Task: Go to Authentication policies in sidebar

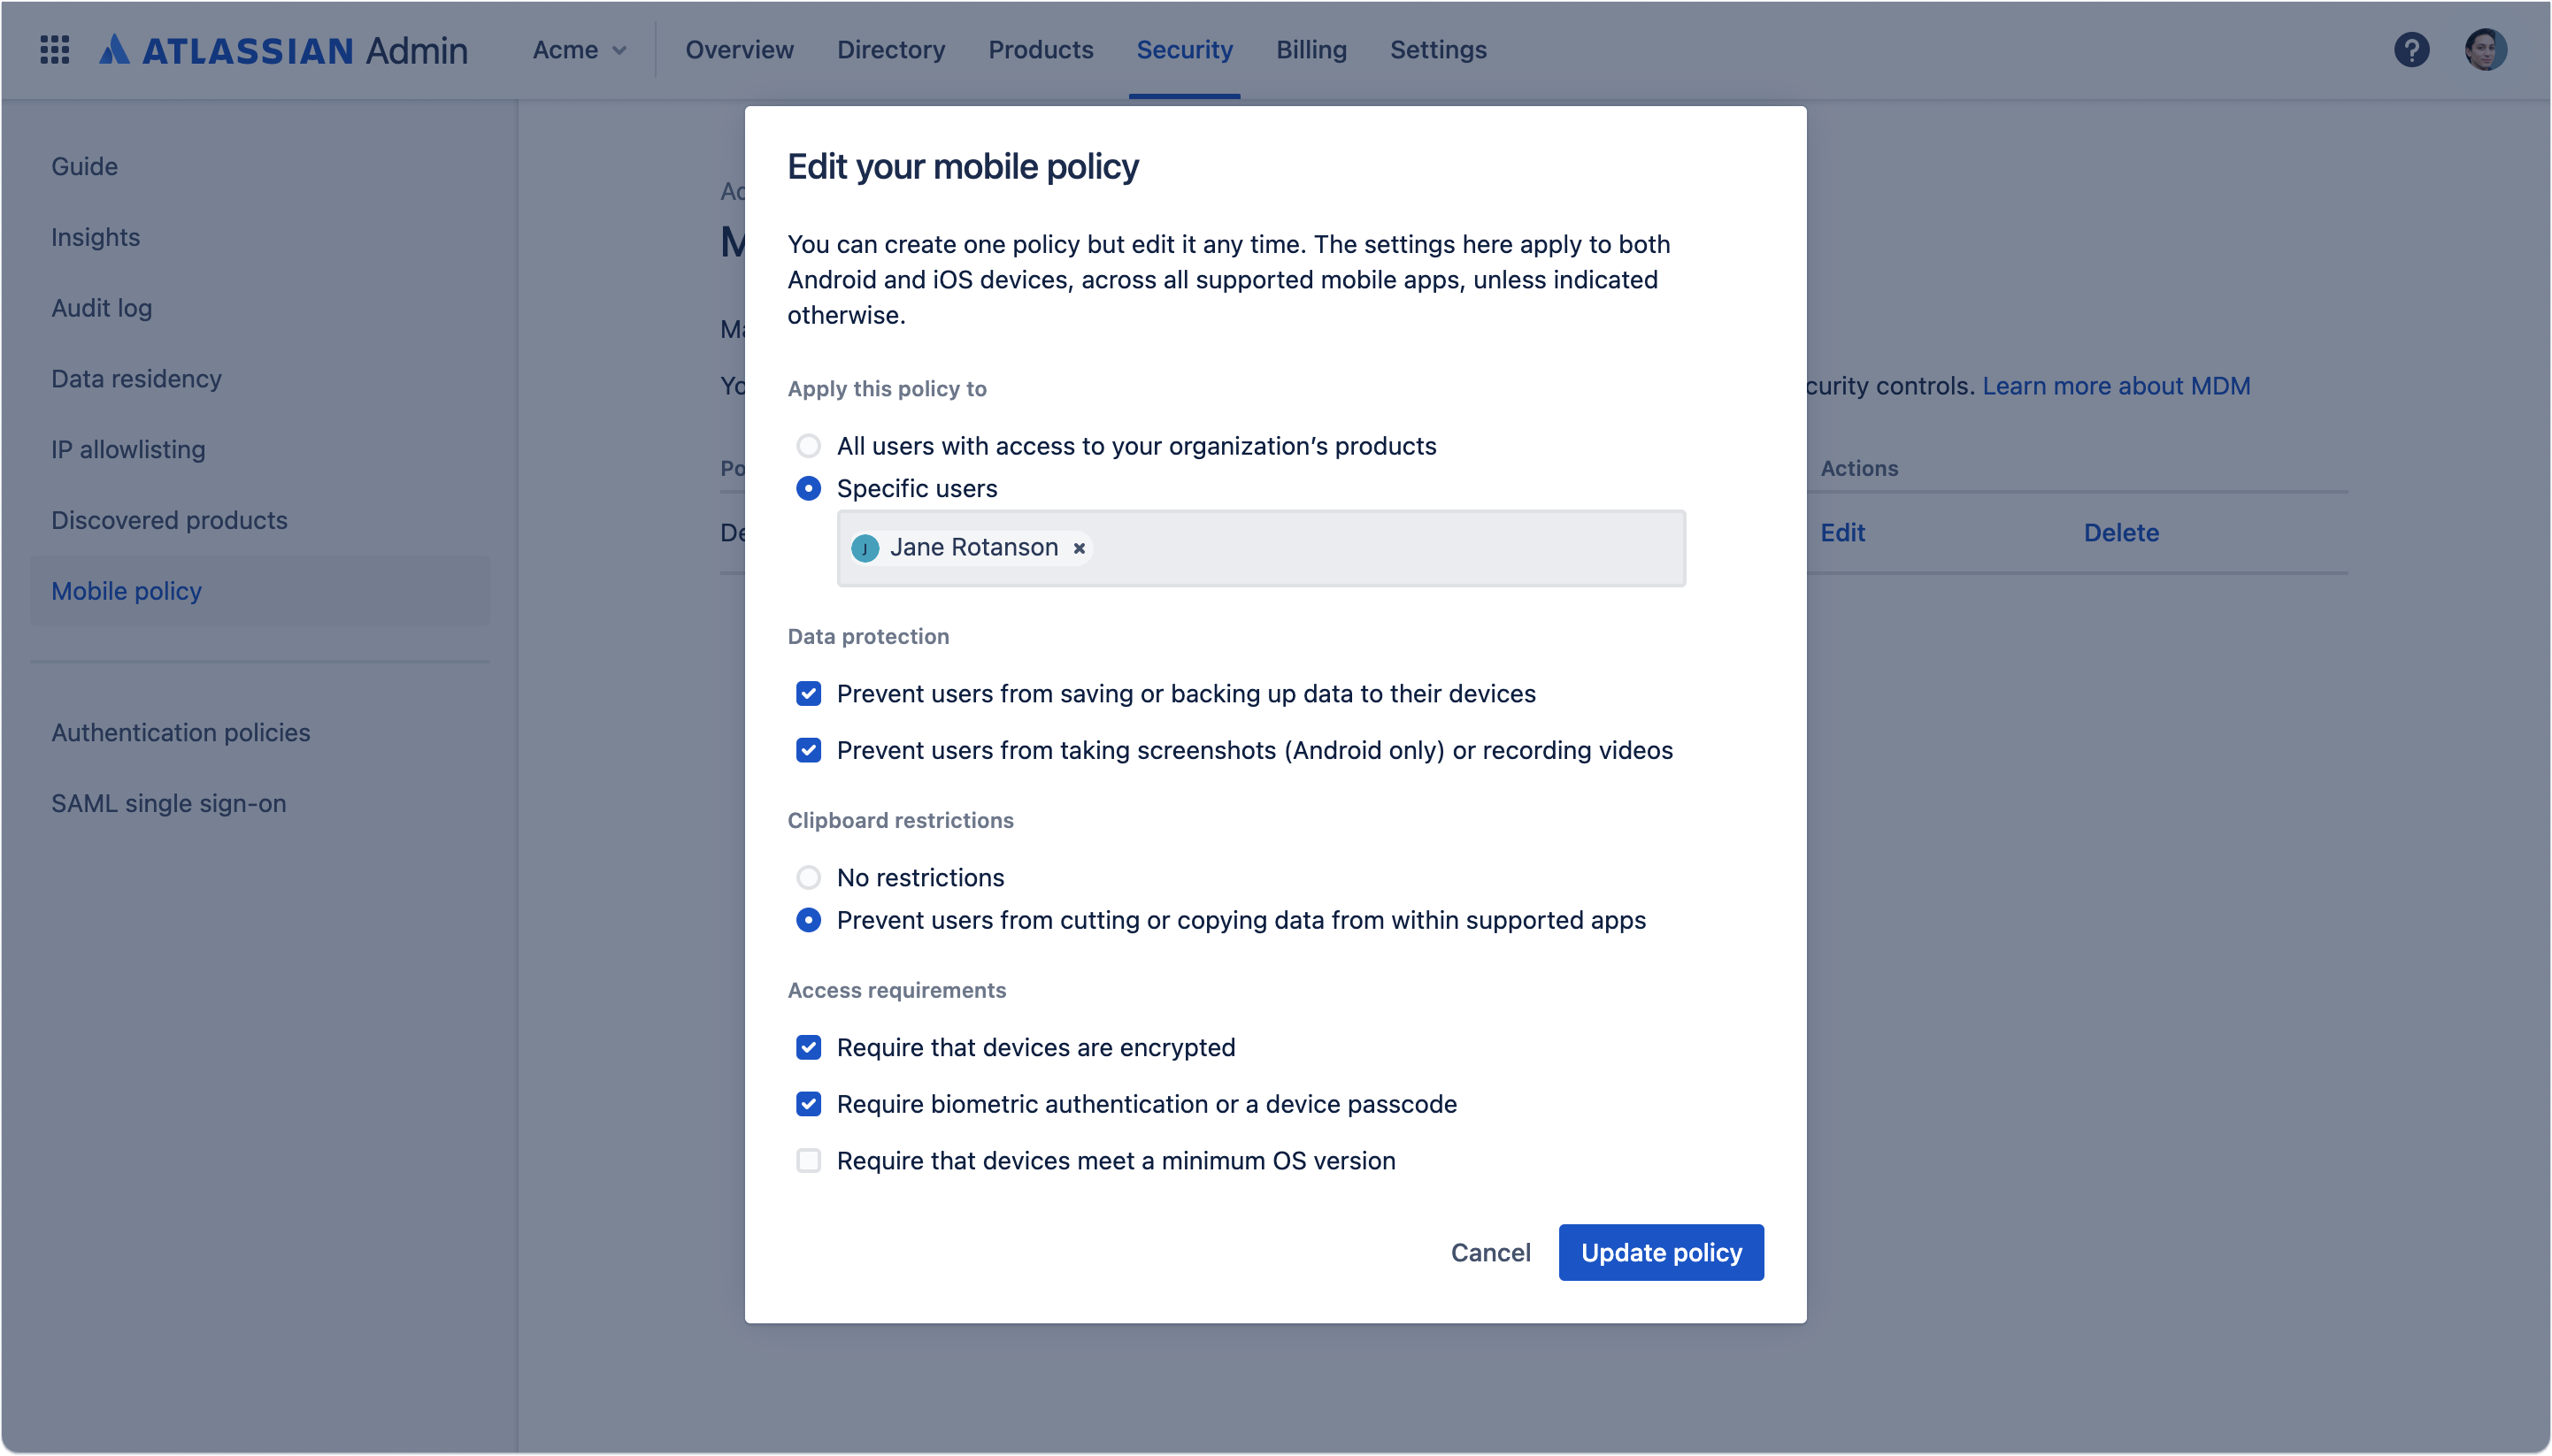Action: (181, 732)
